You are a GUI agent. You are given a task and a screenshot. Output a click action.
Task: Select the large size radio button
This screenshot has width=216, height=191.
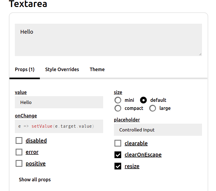(x=152, y=108)
